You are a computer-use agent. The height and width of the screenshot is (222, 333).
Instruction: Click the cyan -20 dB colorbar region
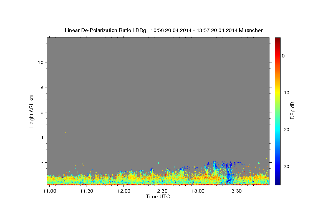(x=277, y=130)
